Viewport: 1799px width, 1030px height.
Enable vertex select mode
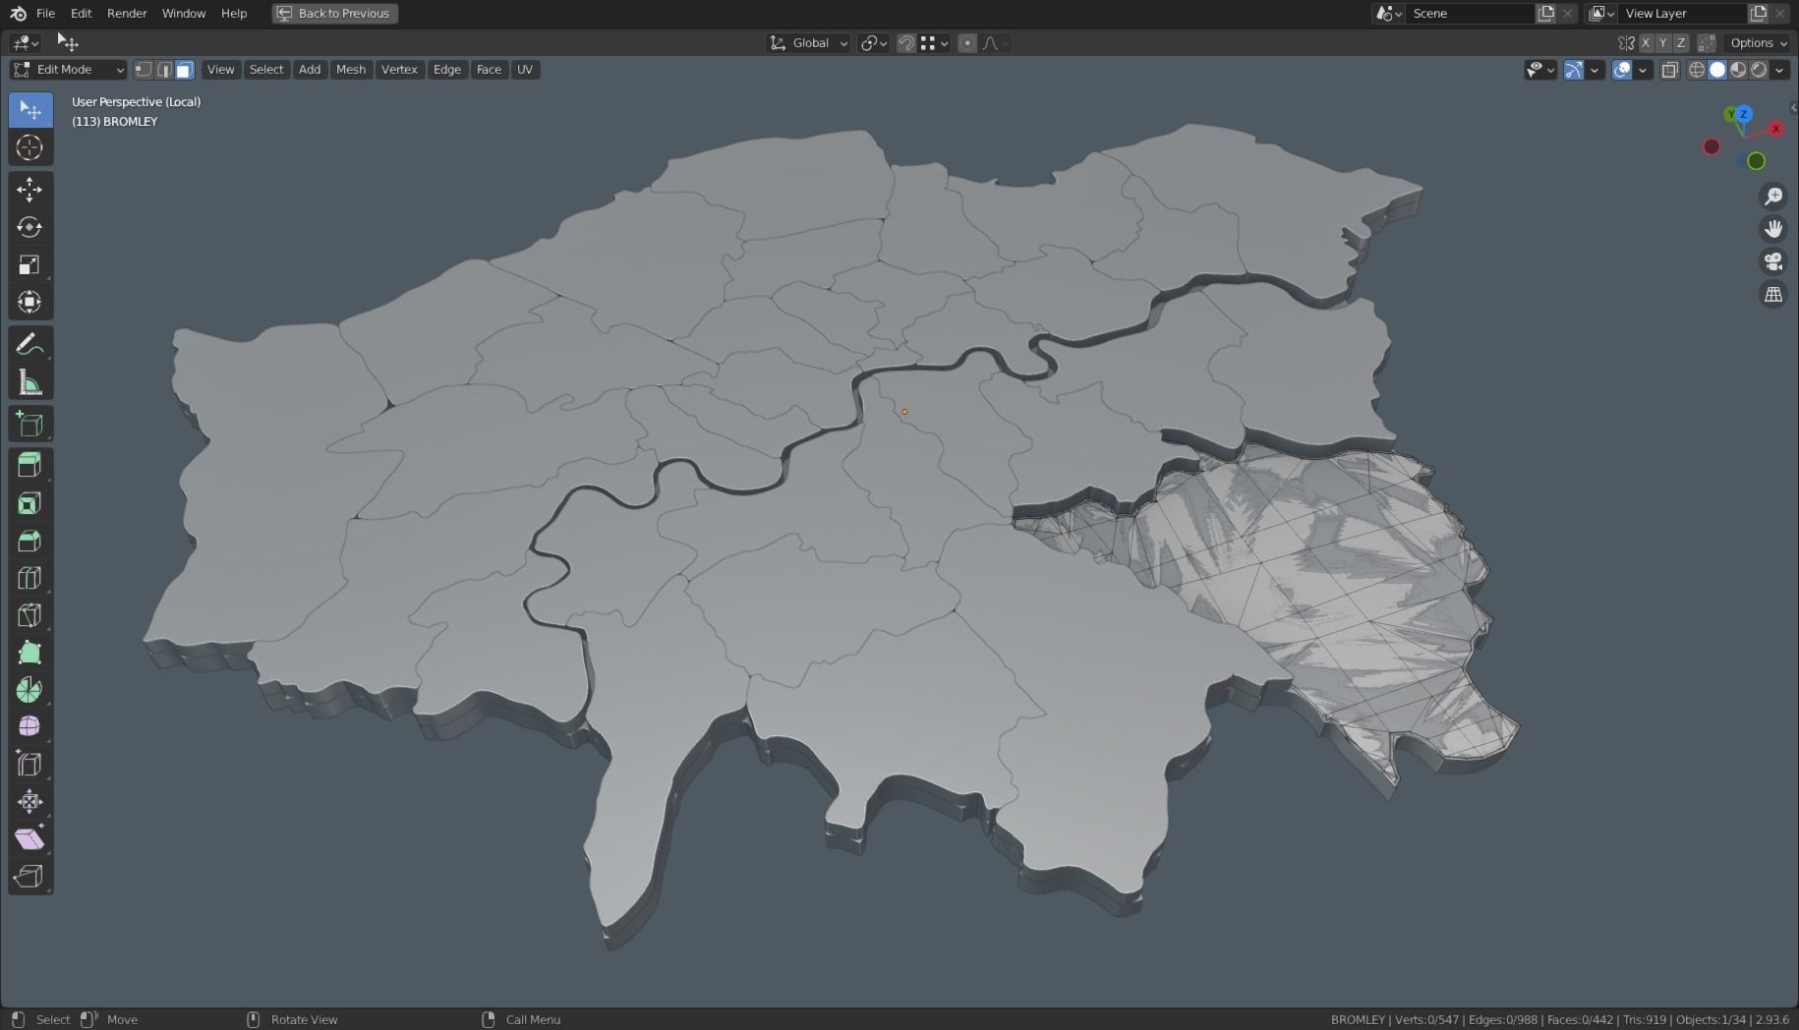(144, 70)
